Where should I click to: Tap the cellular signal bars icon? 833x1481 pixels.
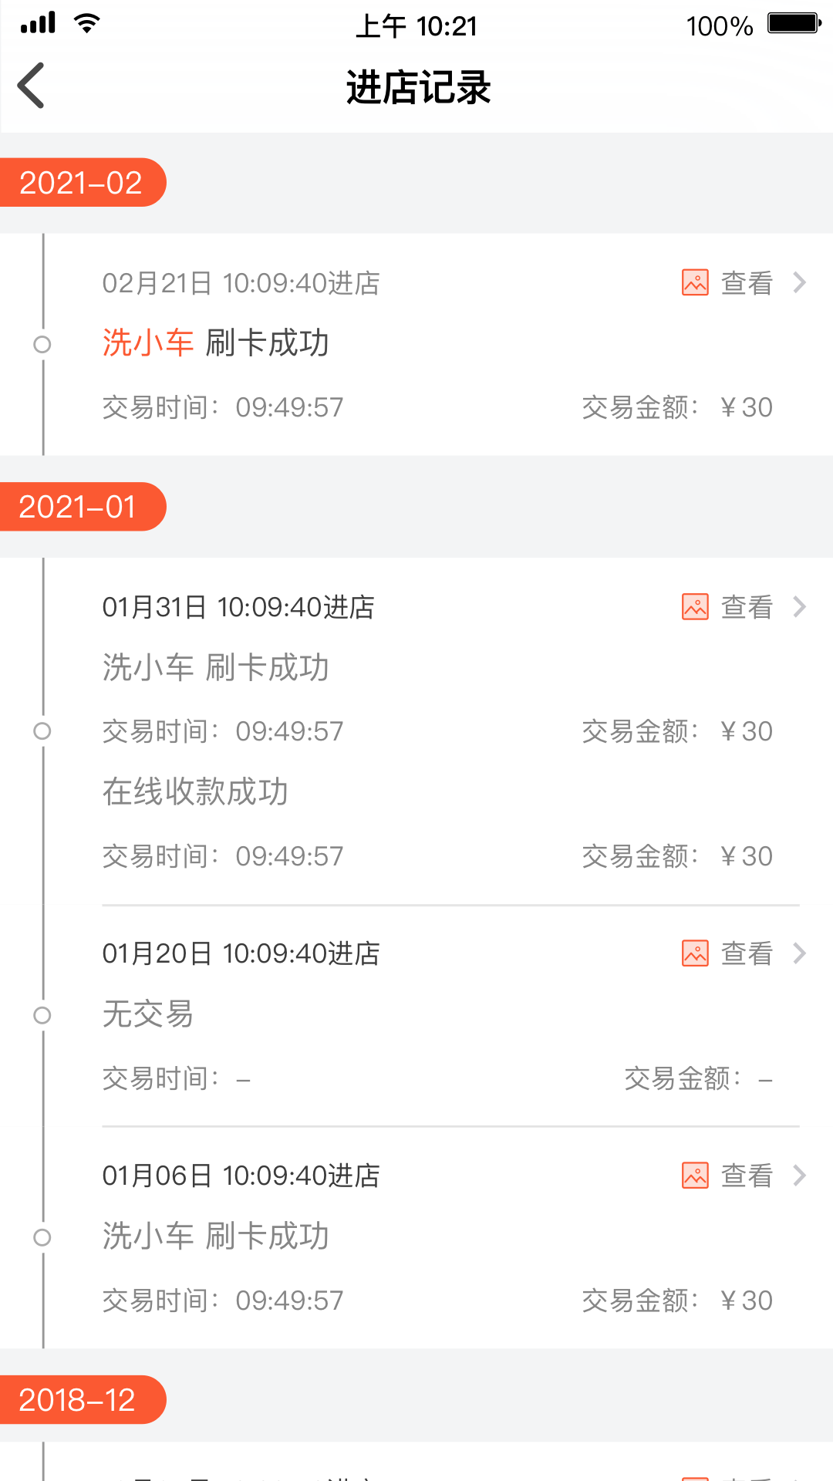click(x=39, y=23)
